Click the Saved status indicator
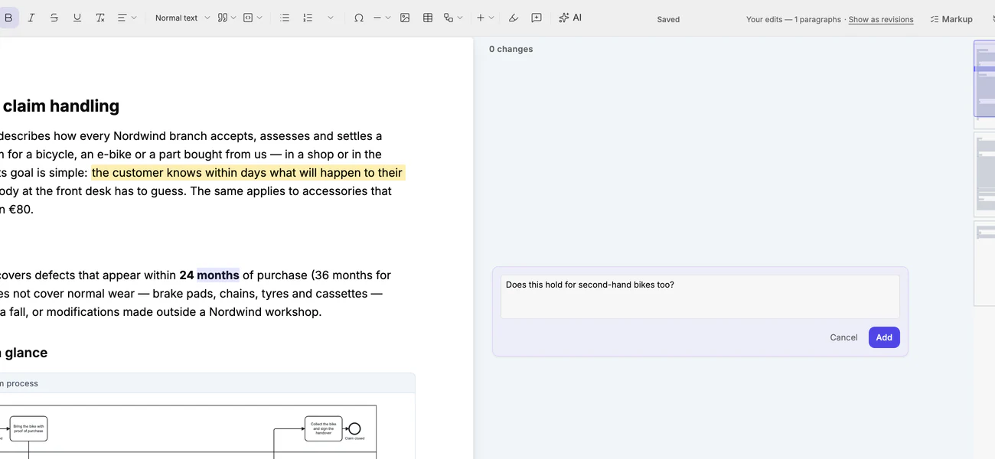Viewport: 995px width, 459px height. click(668, 19)
